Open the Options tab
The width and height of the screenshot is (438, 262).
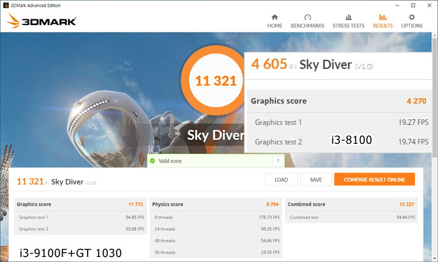pyautogui.click(x=412, y=21)
